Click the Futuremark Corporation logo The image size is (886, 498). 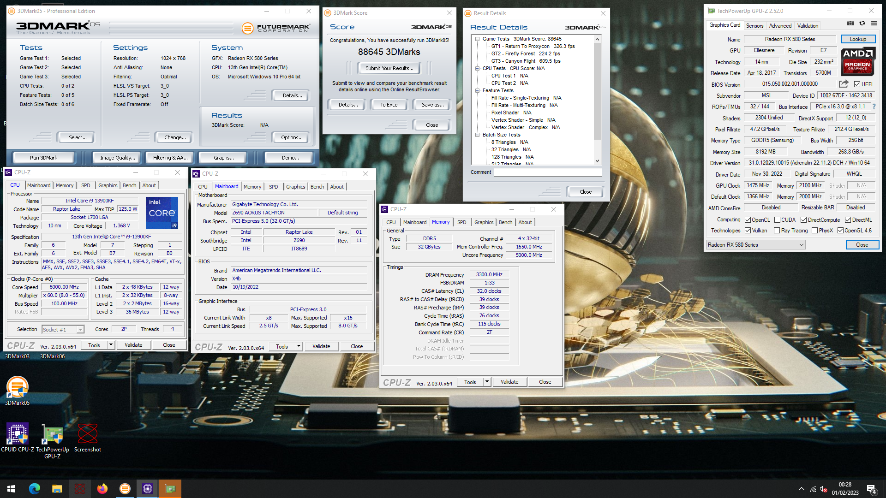coord(276,28)
